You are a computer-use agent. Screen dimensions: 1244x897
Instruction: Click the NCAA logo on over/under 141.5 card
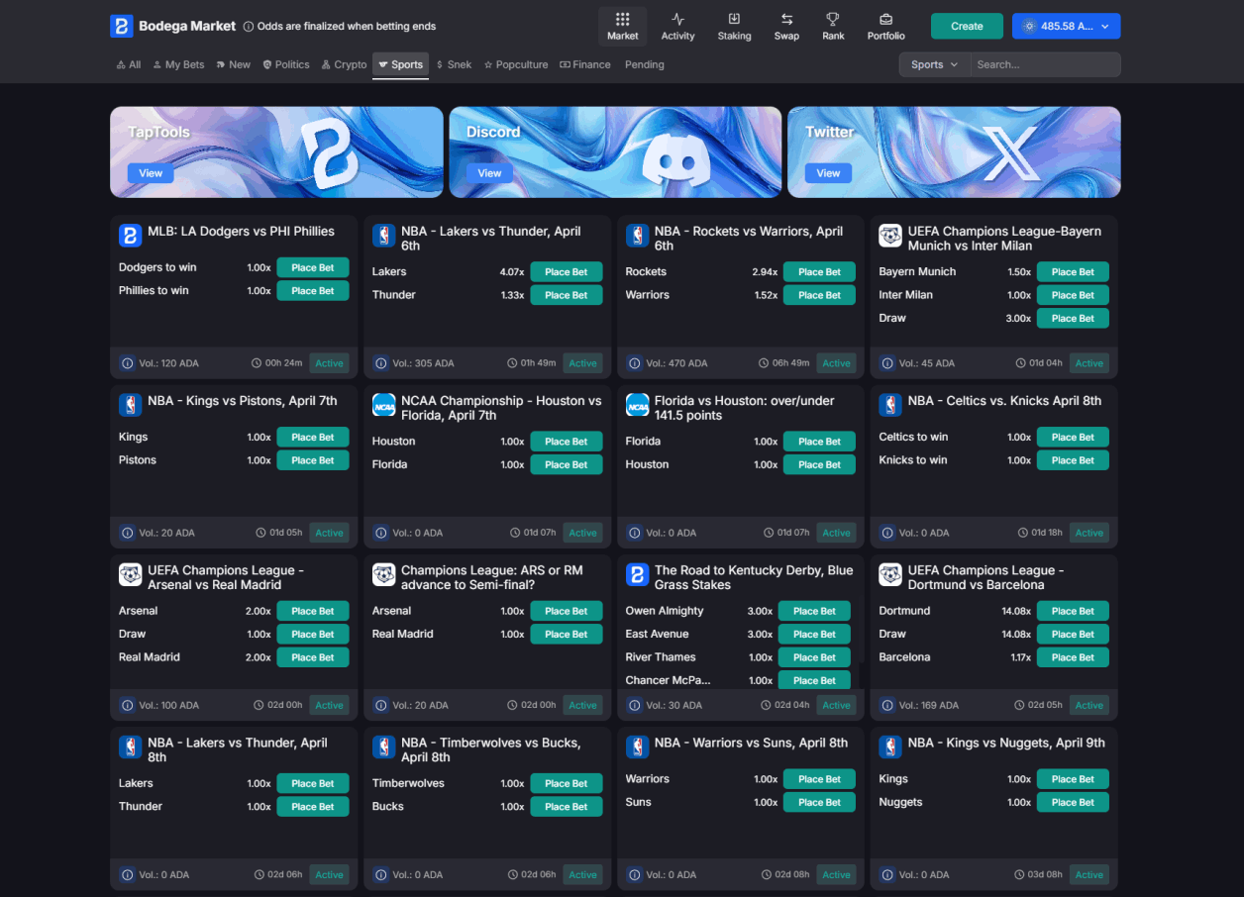coord(637,405)
